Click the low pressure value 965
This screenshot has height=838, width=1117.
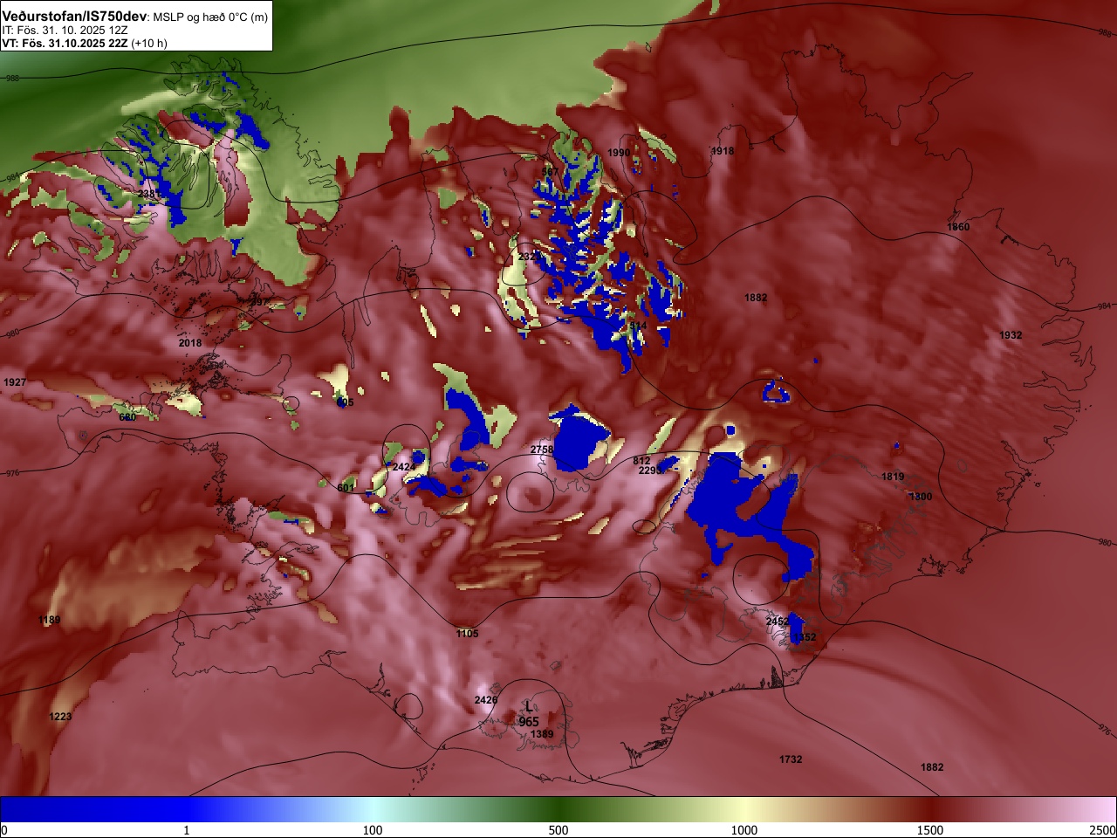pyautogui.click(x=529, y=722)
